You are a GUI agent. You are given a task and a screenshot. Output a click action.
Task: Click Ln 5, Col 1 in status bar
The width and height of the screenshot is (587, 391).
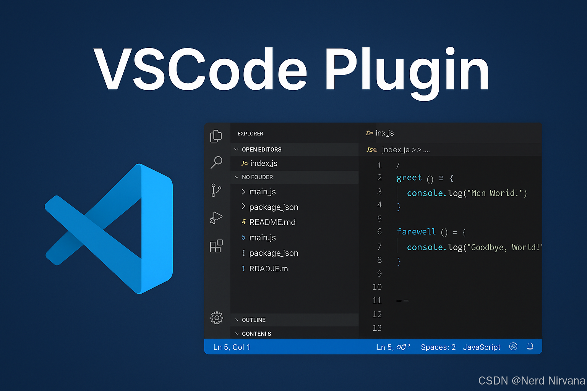tap(232, 347)
